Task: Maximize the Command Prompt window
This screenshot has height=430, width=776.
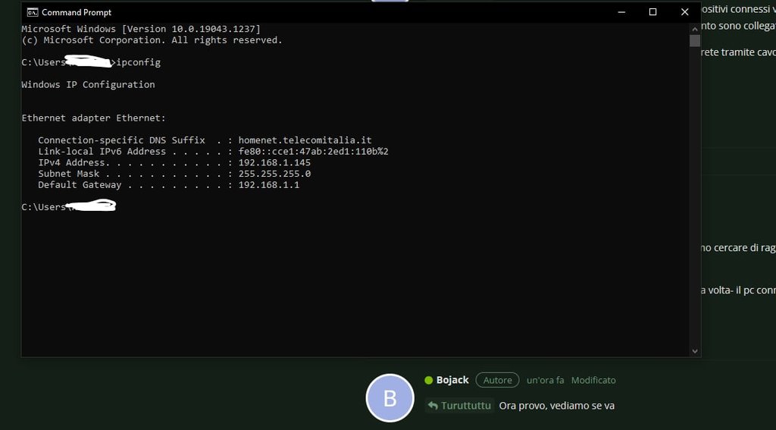Action: 652,12
